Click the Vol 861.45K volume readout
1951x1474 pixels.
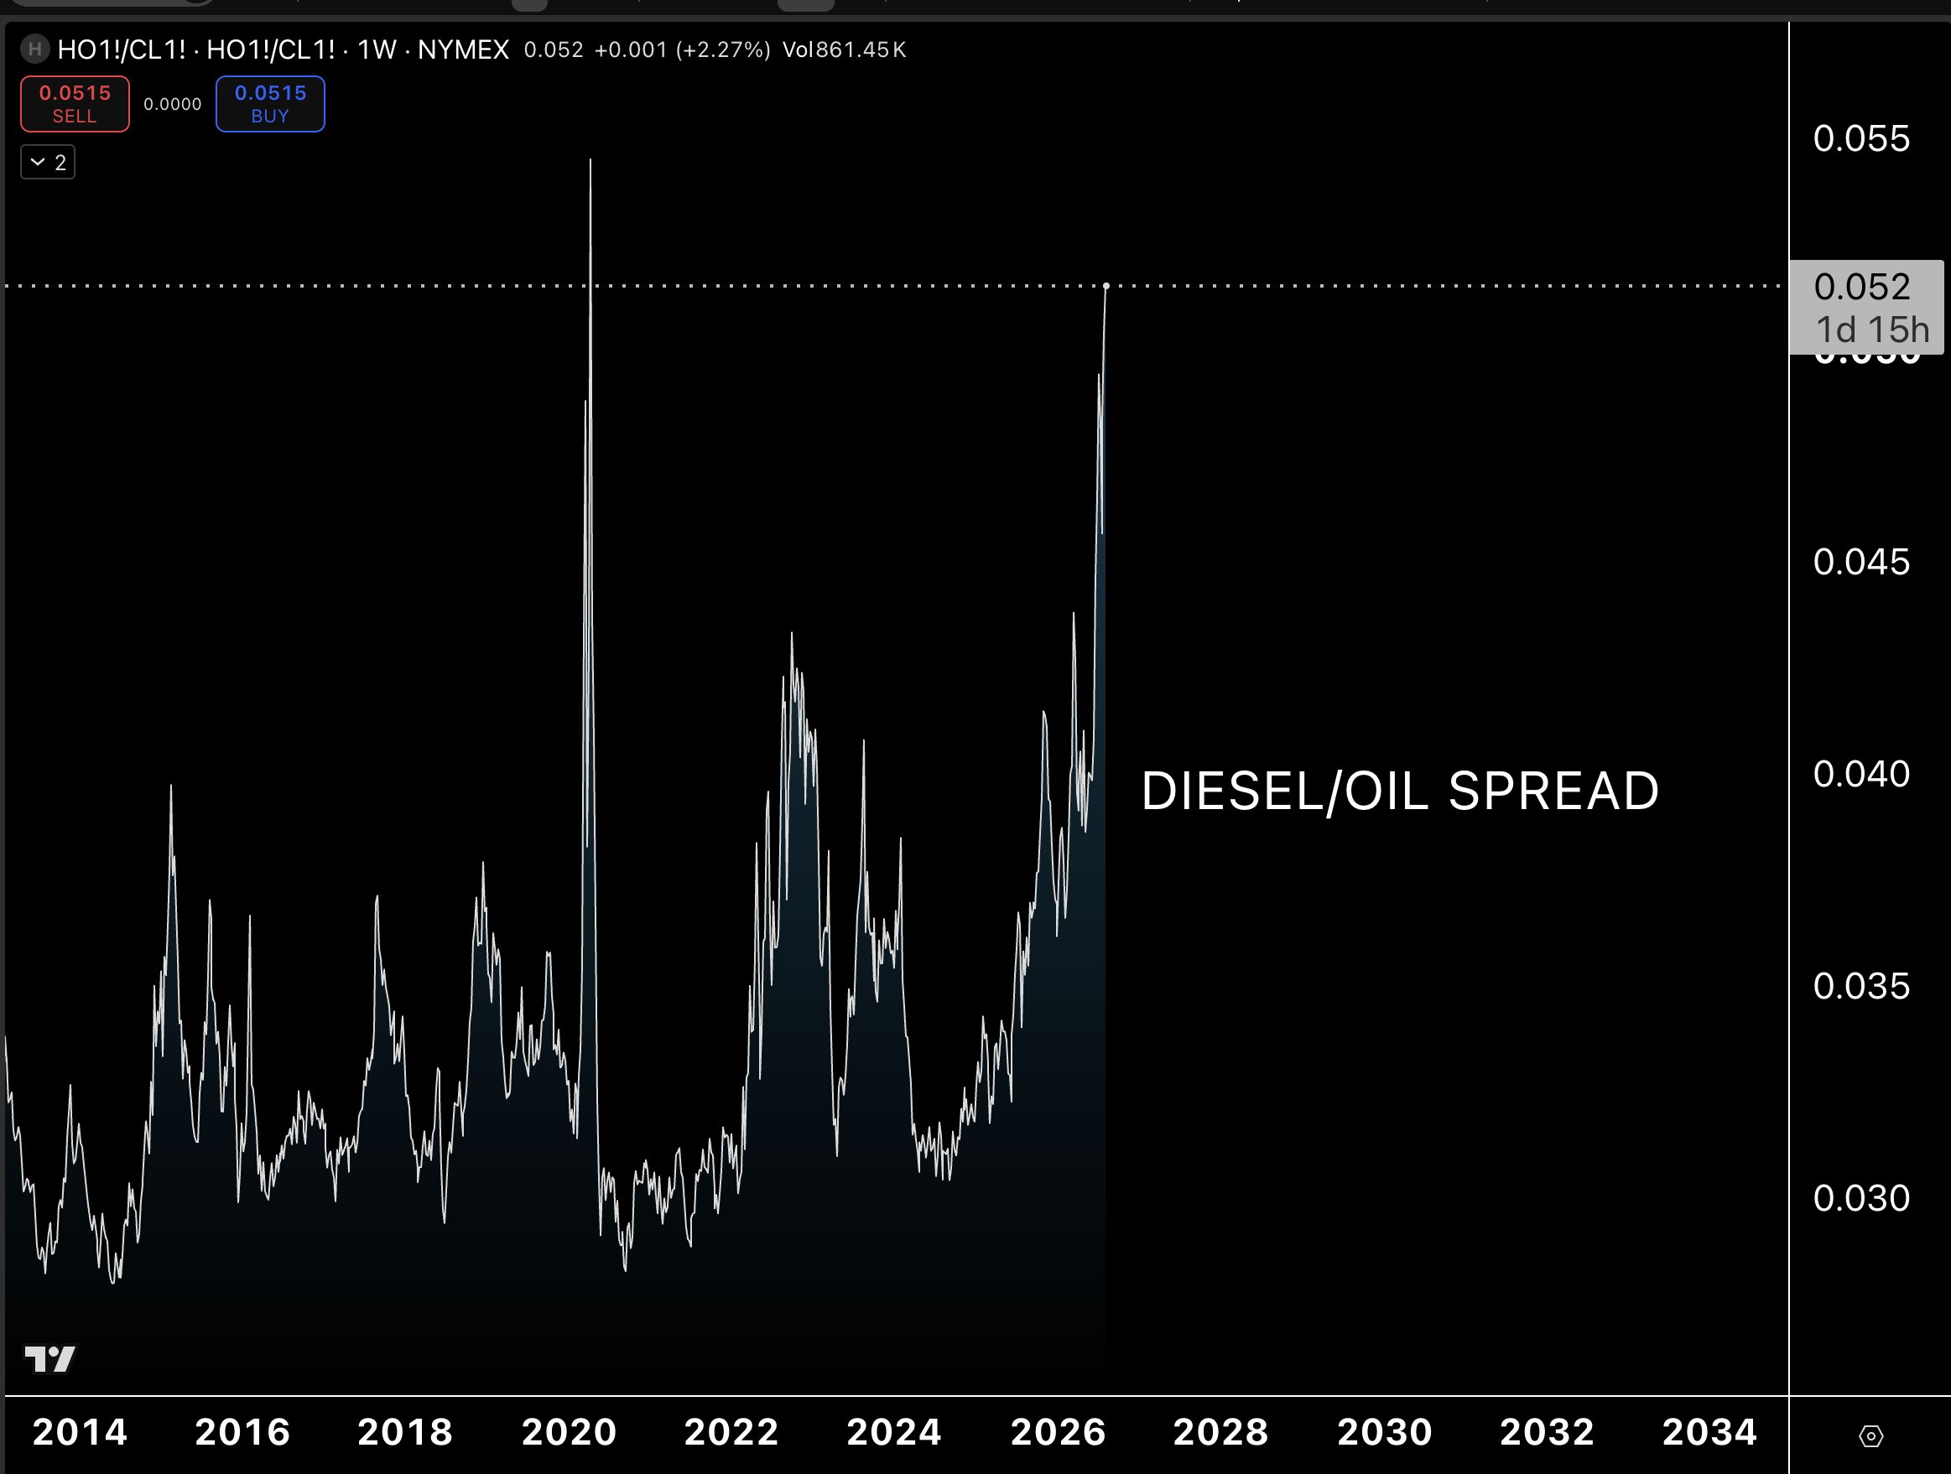(844, 49)
